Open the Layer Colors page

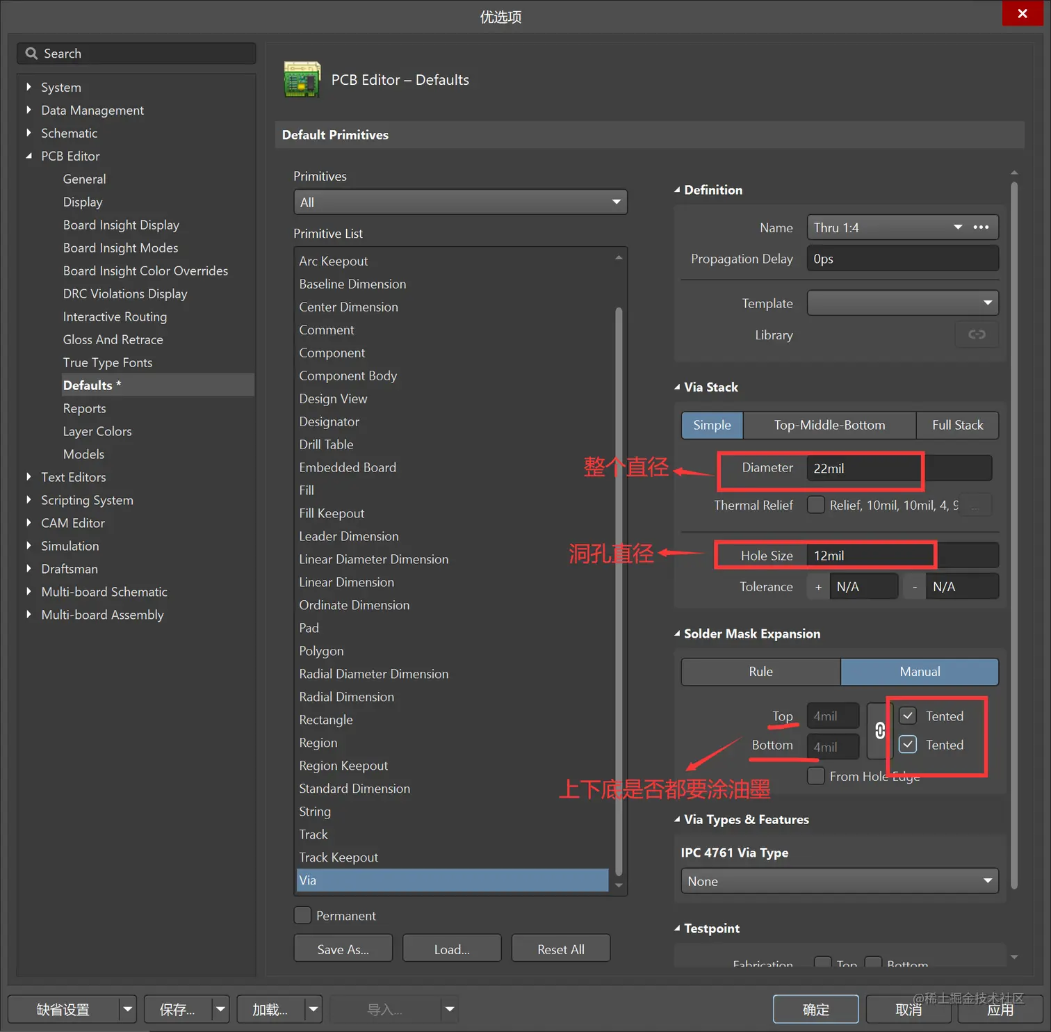click(97, 431)
